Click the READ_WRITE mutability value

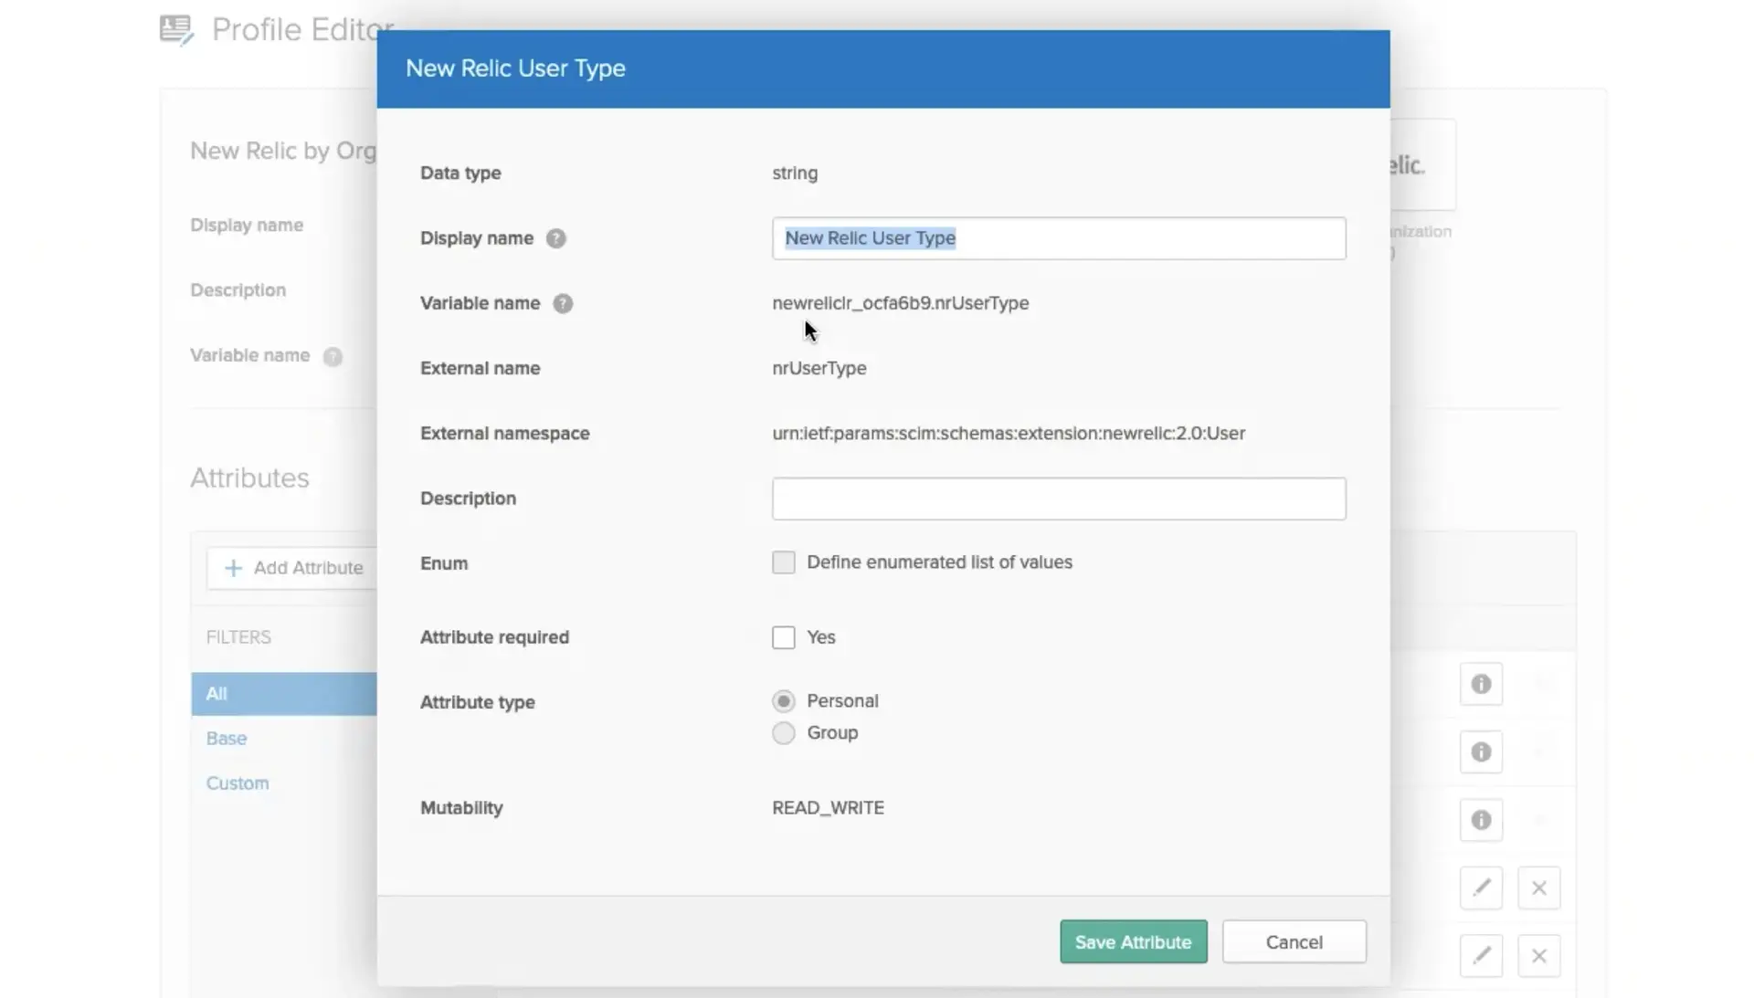pos(828,808)
